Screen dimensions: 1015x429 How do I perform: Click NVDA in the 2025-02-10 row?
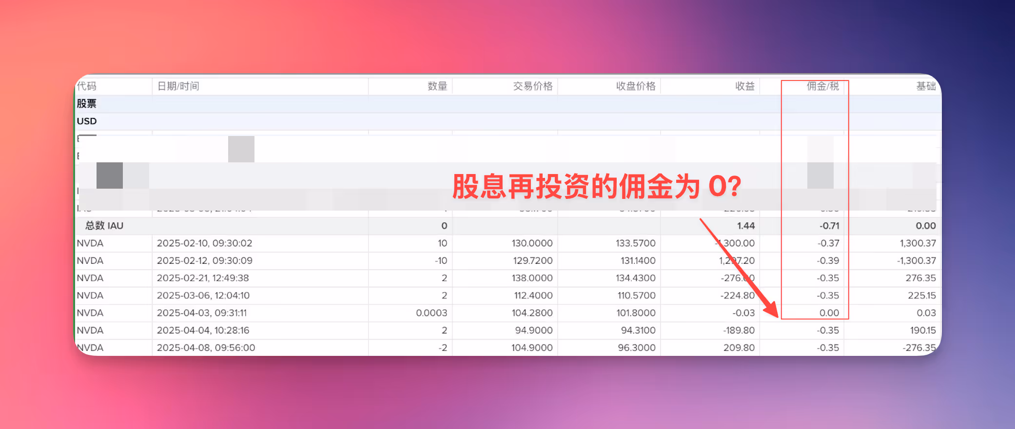click(x=90, y=243)
